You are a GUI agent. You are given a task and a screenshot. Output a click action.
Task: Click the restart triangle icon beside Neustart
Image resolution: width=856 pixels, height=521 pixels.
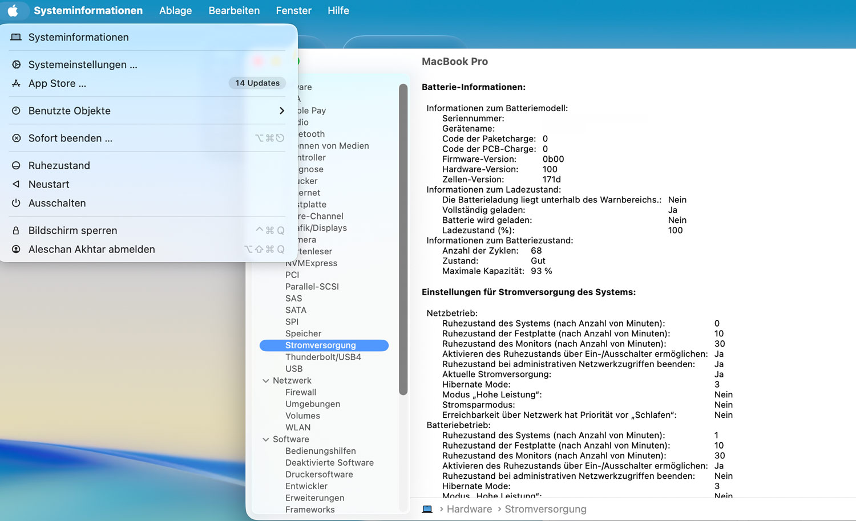coord(17,184)
